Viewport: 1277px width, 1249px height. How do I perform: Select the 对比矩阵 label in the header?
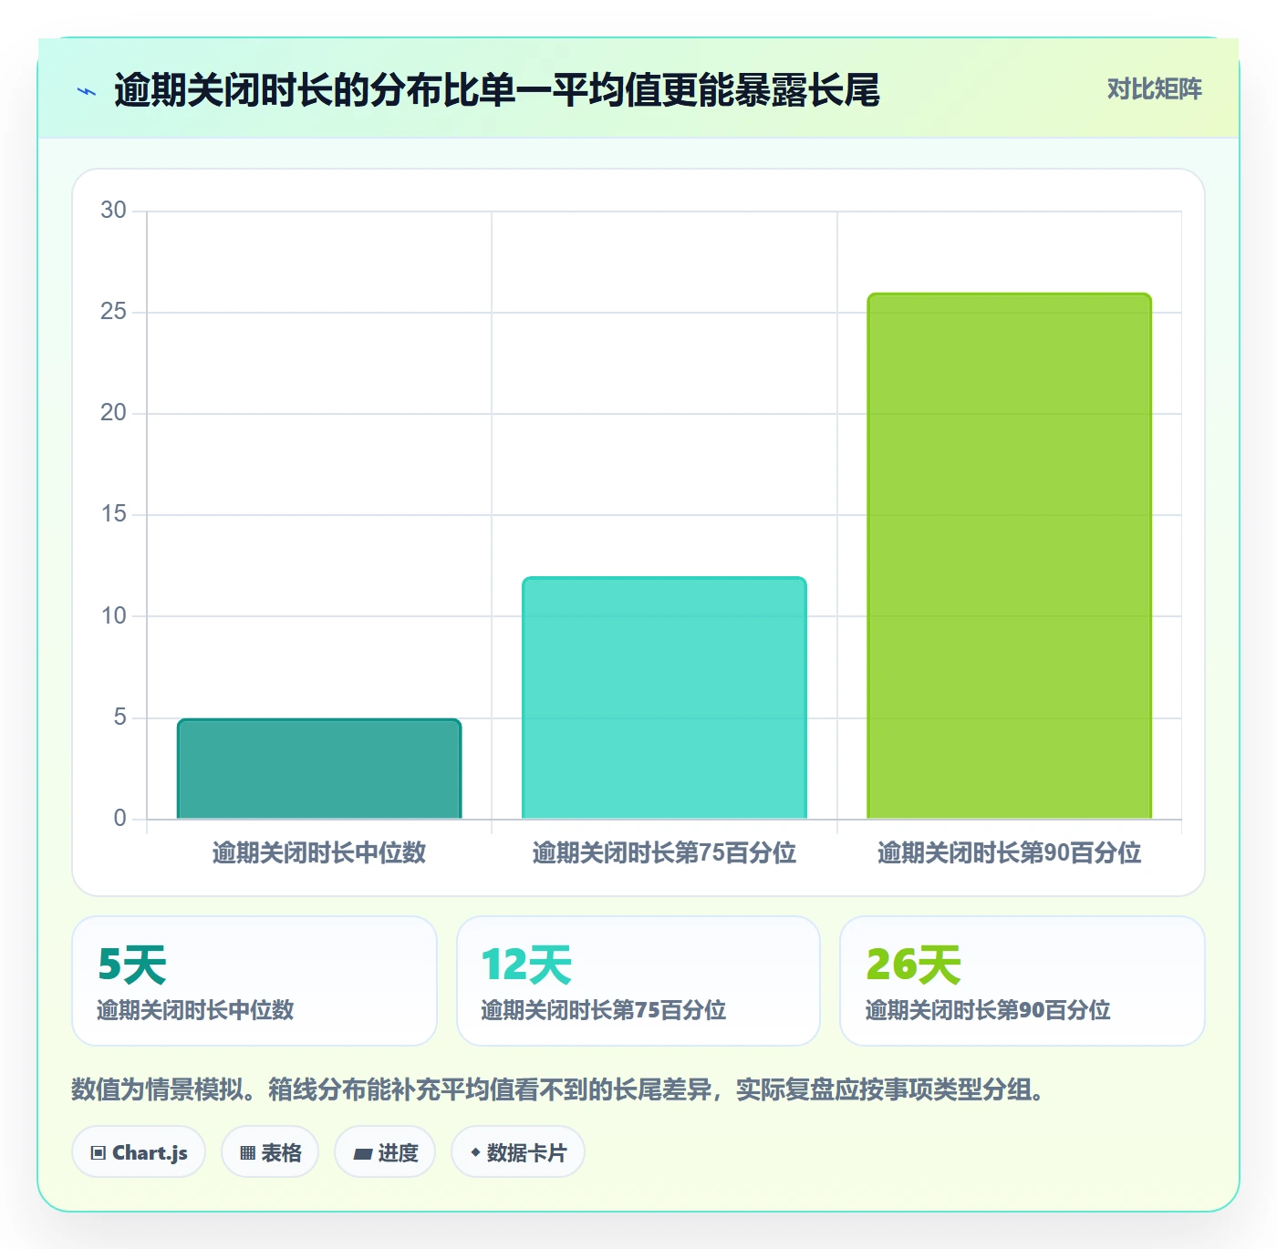pos(1154,89)
